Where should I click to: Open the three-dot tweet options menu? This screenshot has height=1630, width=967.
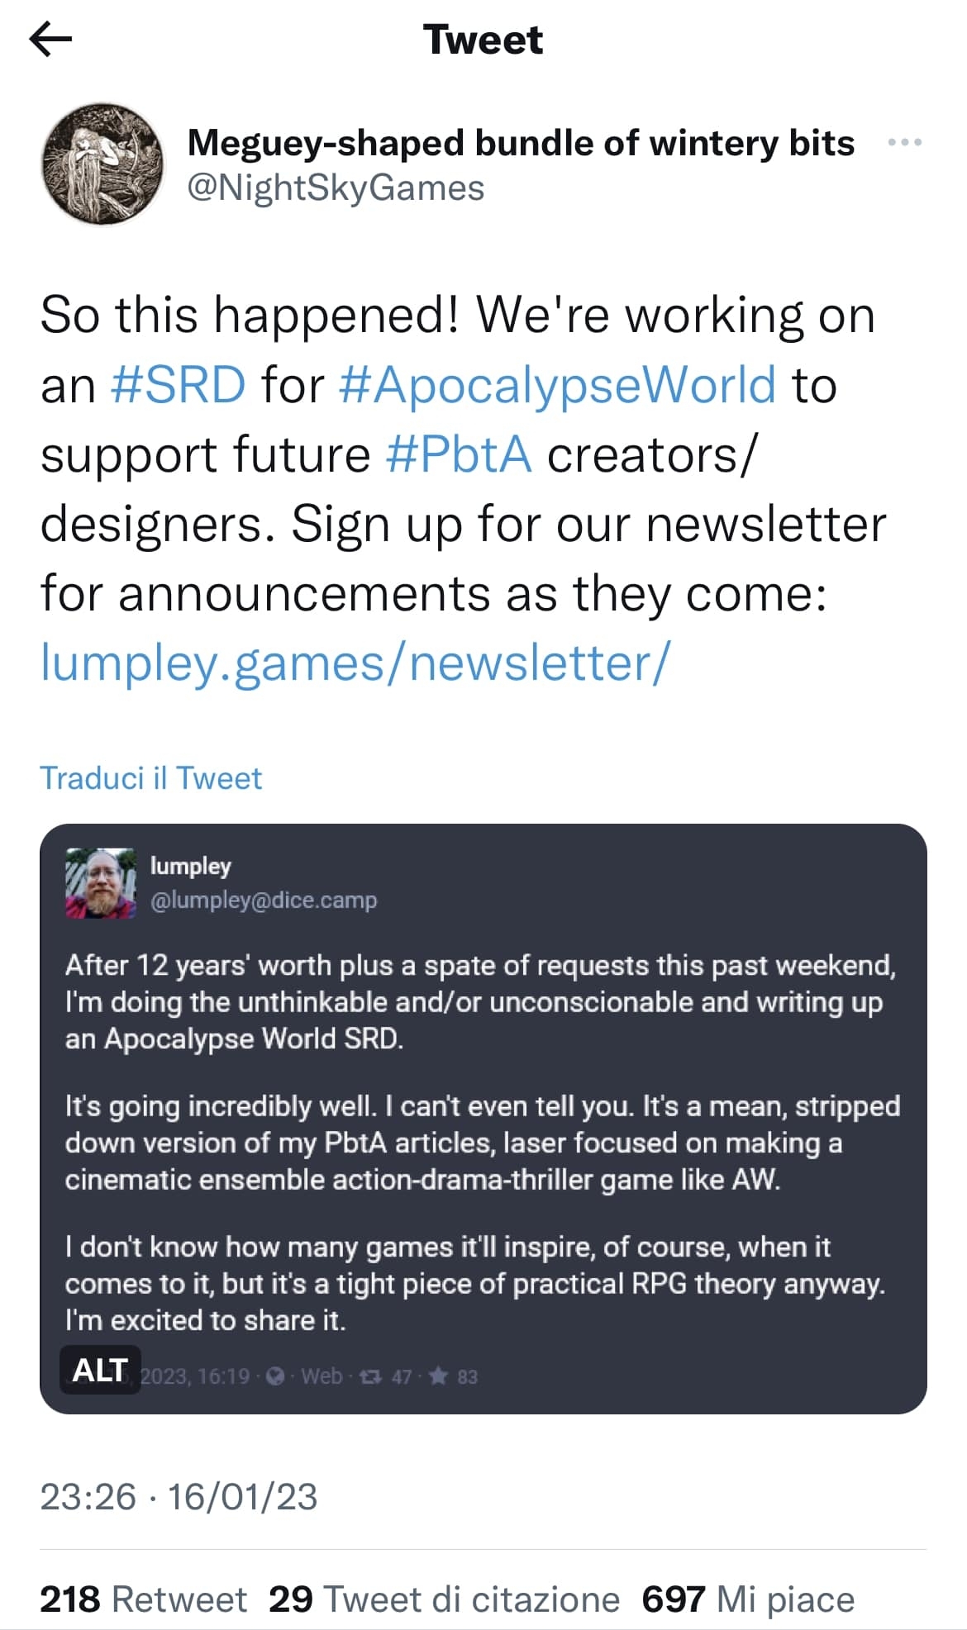tap(904, 143)
